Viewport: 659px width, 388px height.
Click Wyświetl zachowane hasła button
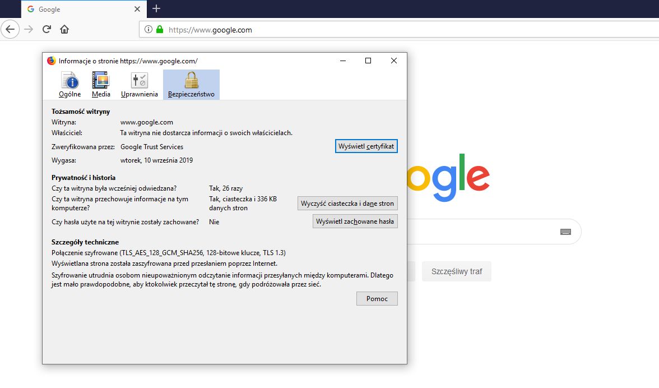click(x=355, y=221)
